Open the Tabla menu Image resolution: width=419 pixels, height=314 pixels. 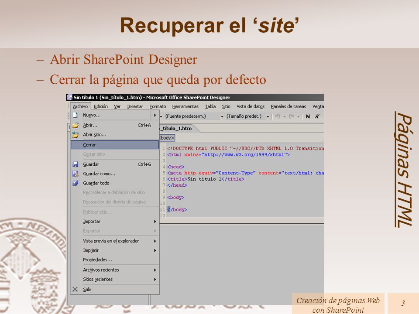[x=210, y=106]
